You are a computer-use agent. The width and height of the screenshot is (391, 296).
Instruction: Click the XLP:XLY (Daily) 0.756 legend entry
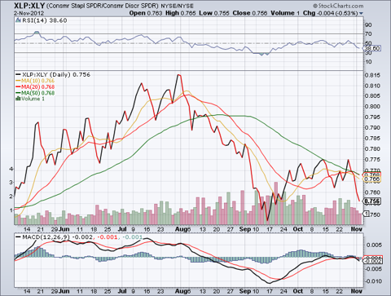pos(53,74)
